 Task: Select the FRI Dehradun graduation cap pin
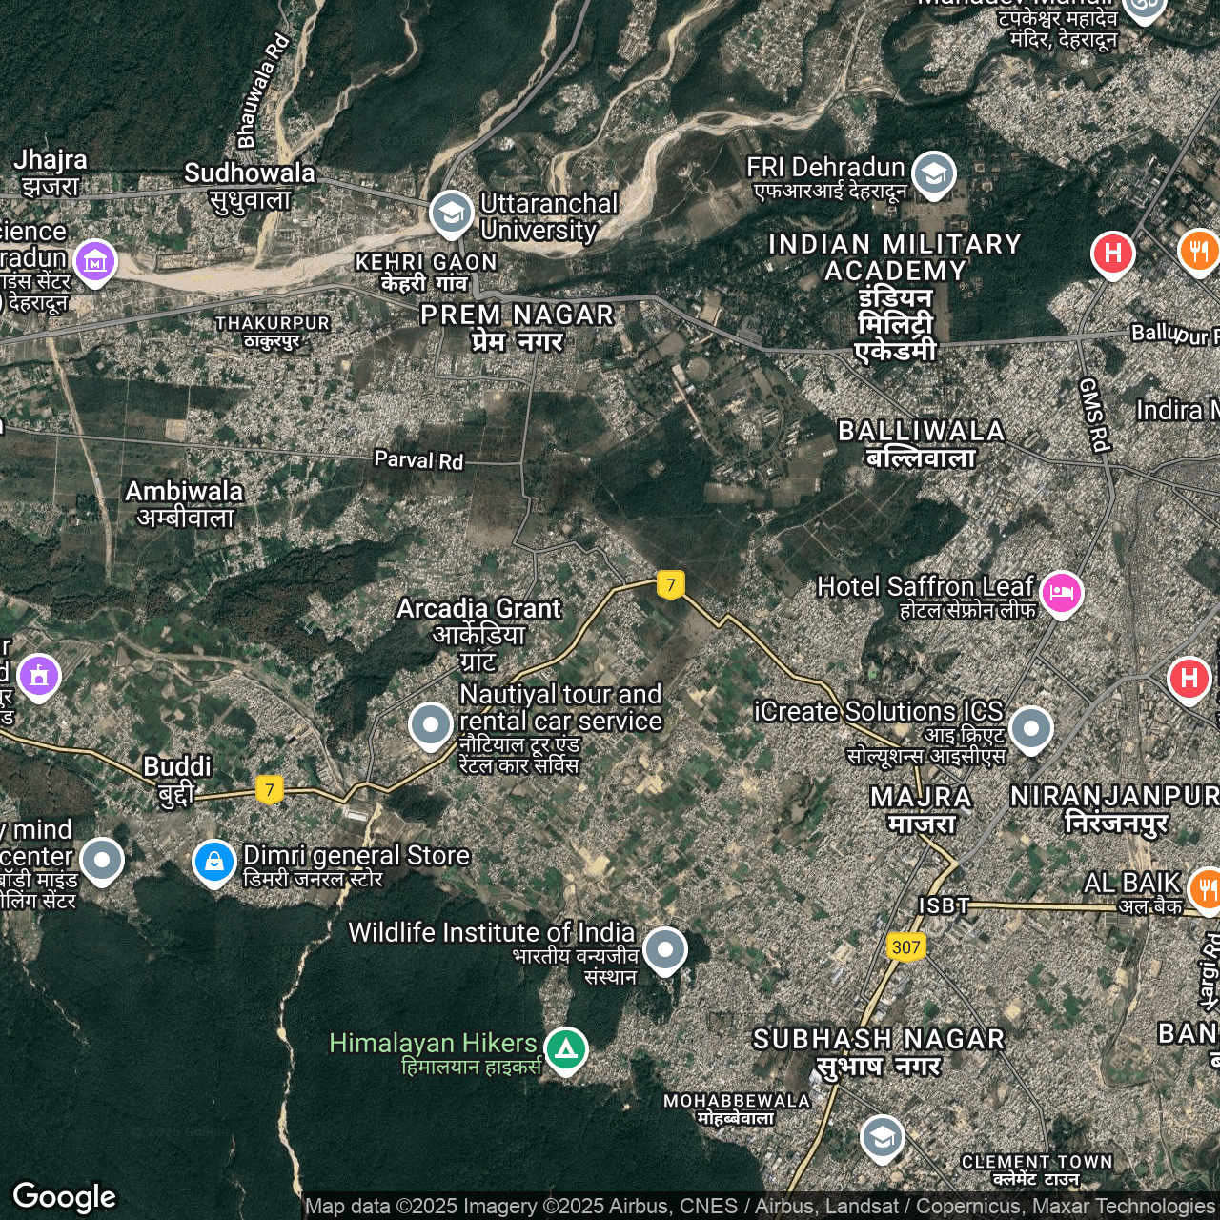coord(933,174)
